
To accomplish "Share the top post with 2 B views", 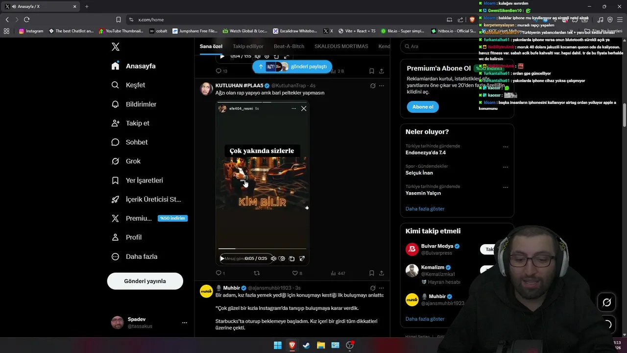I will click(x=382, y=71).
